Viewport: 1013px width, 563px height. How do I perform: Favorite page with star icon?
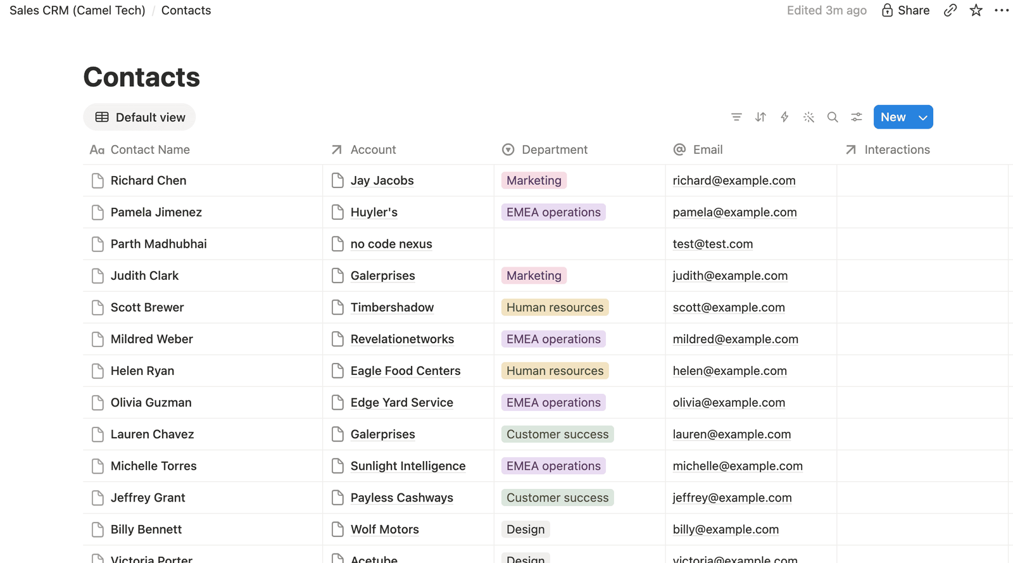(976, 10)
